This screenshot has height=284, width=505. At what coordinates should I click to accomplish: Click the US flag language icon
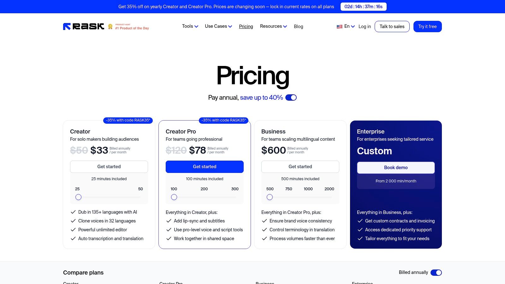pos(340,27)
